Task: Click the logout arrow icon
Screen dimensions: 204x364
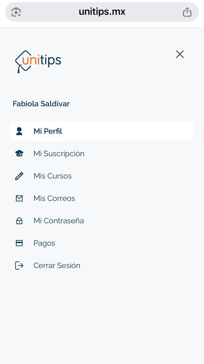Action: (19, 266)
